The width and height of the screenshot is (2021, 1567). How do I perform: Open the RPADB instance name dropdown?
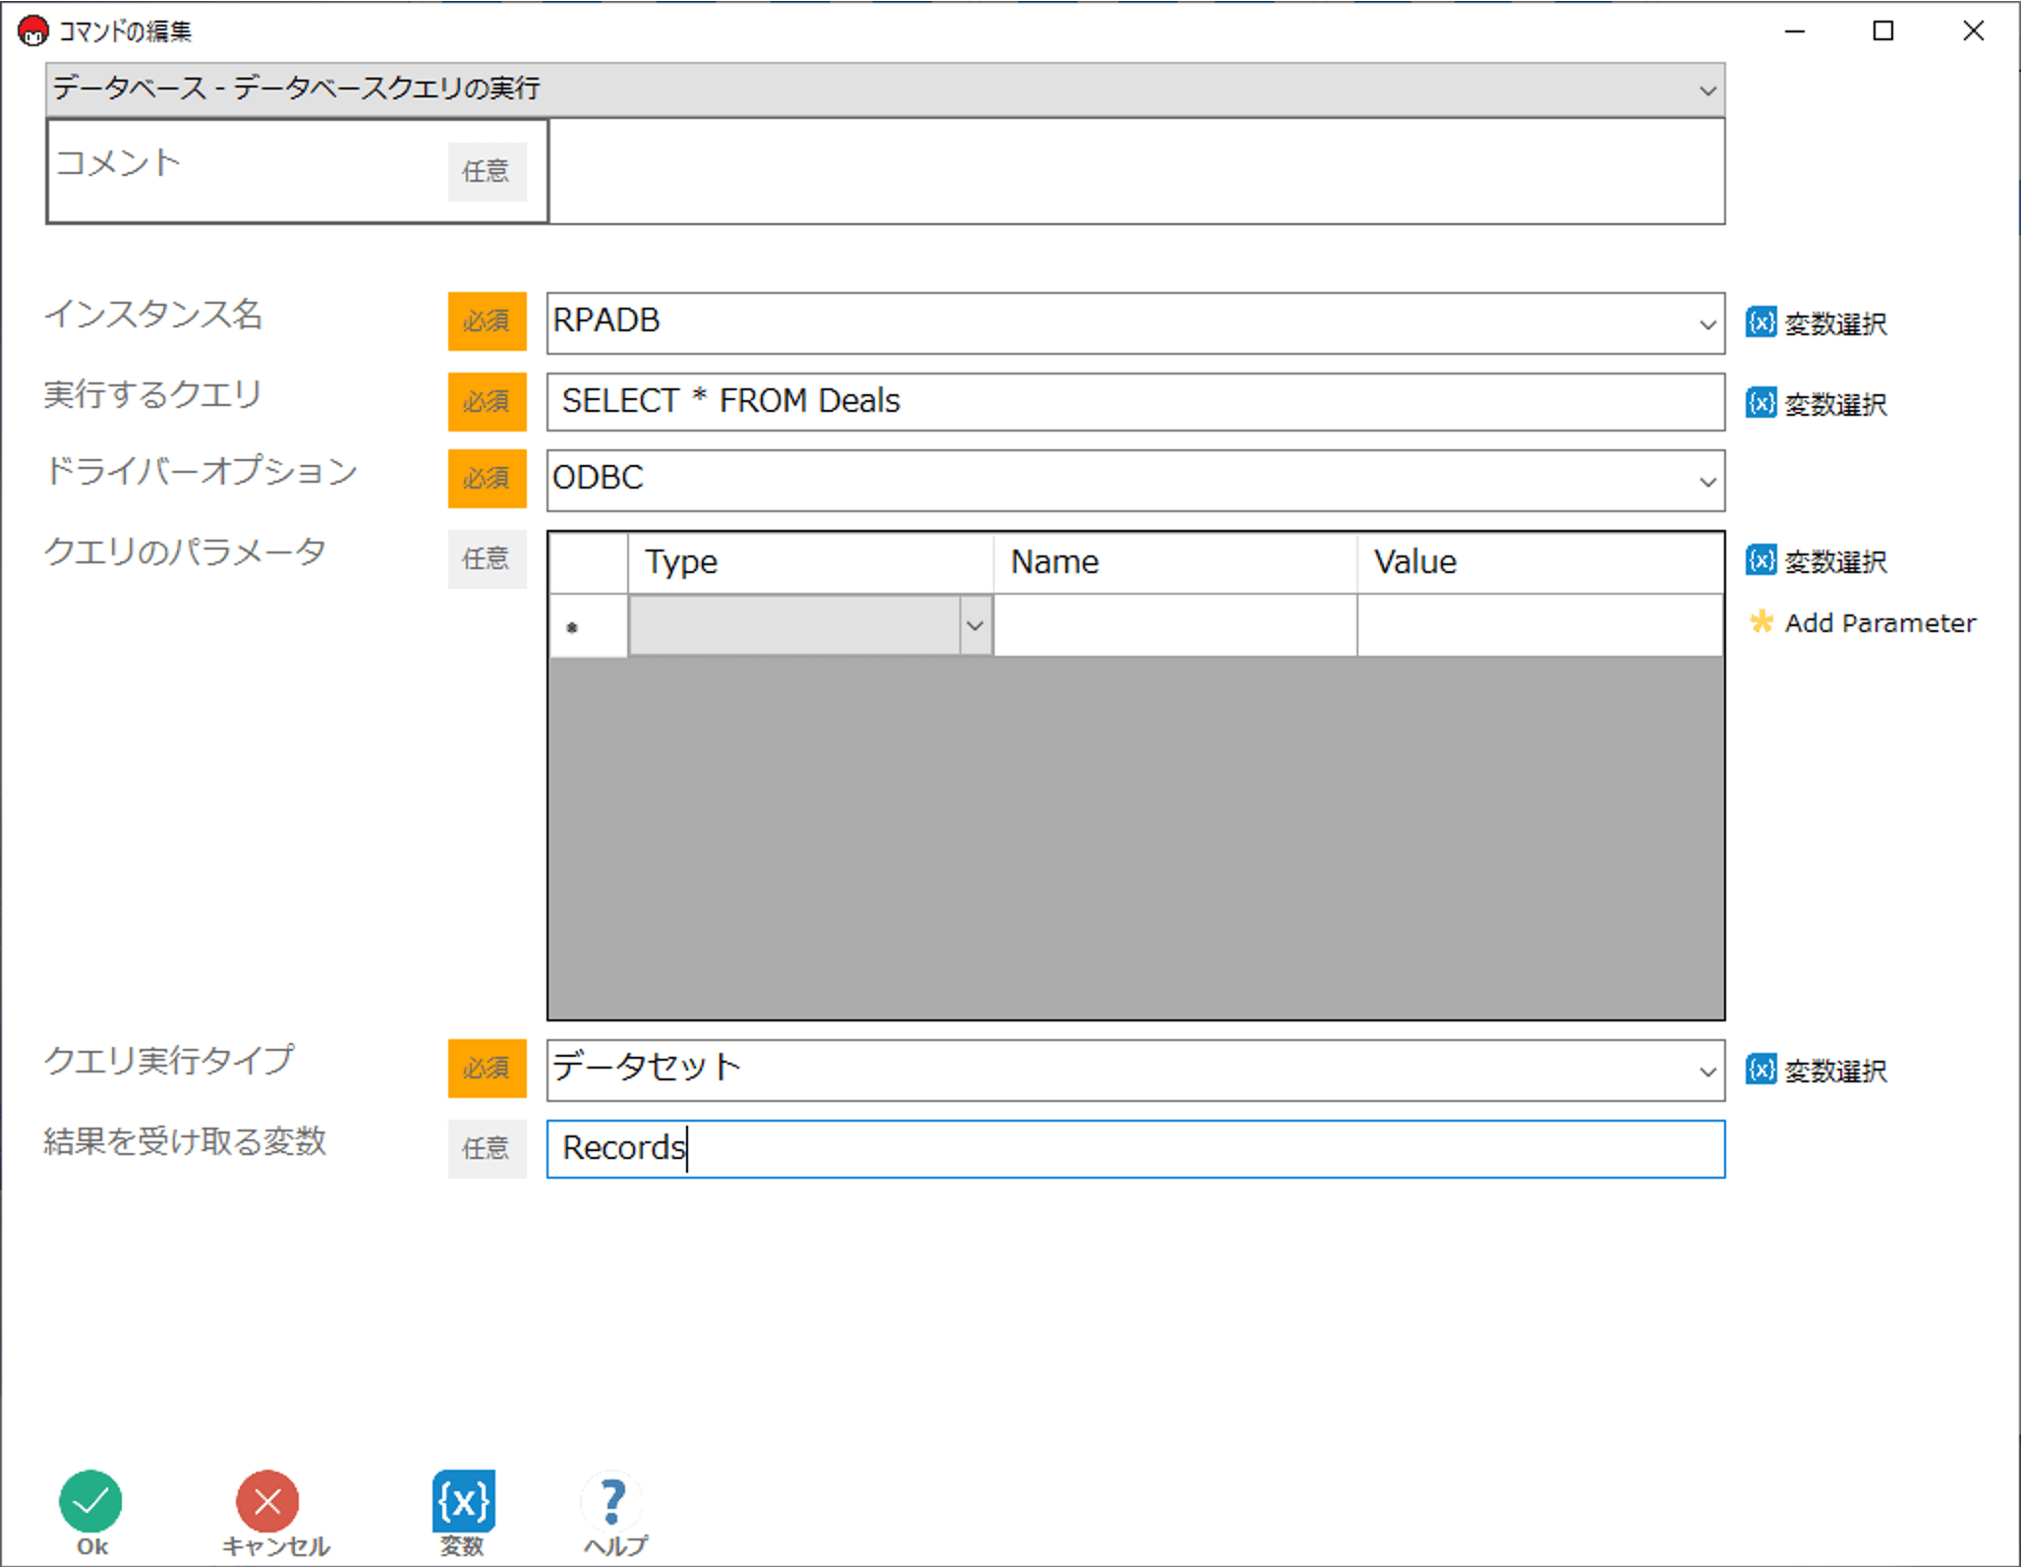(1707, 323)
